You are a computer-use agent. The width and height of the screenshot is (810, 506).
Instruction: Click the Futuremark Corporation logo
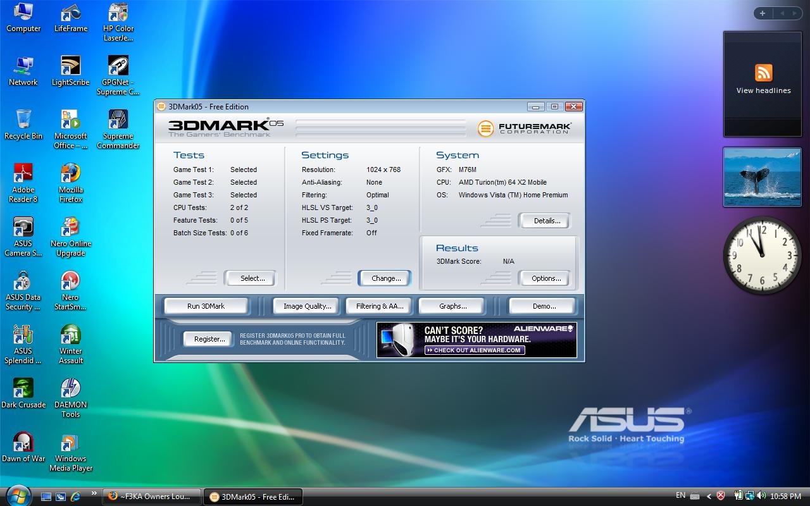[525, 128]
